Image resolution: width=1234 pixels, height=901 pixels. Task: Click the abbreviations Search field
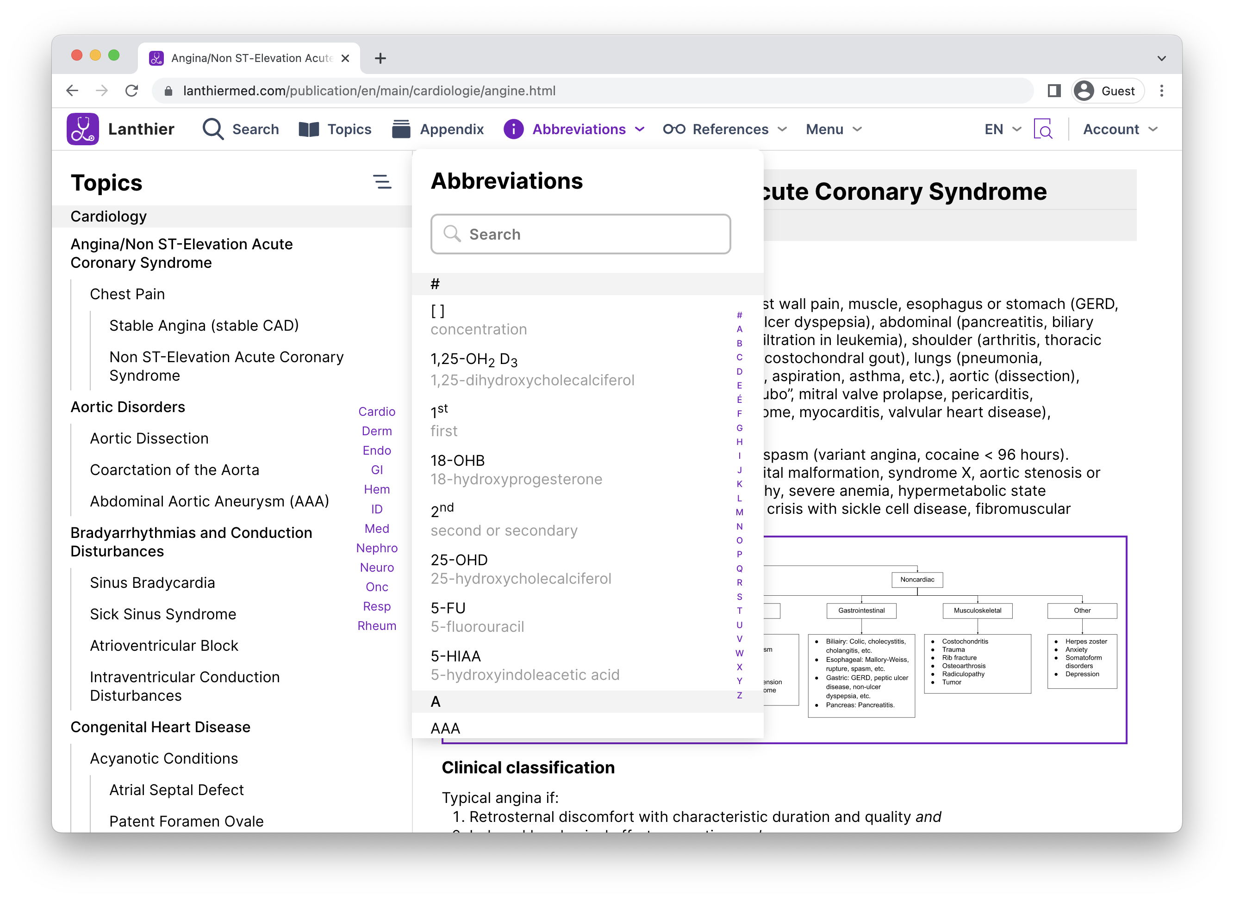pos(580,234)
